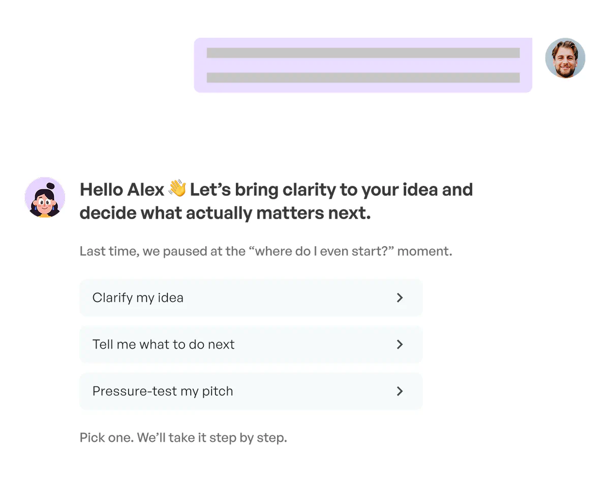This screenshot has height=485, width=610.
Task: Click the chevron on Pressure-test my pitch
Action: pos(400,391)
